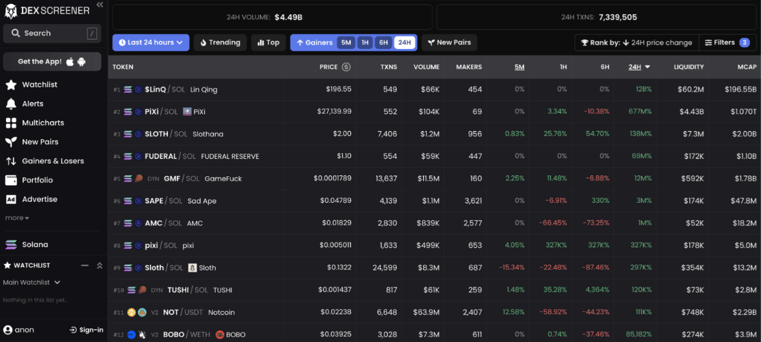Click 24H TXNS stats box
The image size is (761, 342).
(x=597, y=18)
